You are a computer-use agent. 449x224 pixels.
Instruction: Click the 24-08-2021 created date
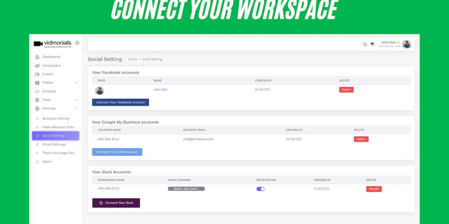tap(293, 139)
